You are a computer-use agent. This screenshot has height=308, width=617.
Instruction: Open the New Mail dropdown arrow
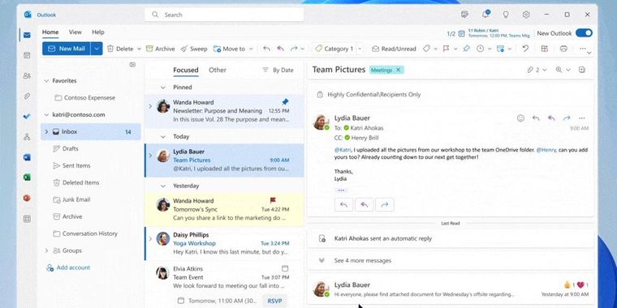(x=97, y=49)
